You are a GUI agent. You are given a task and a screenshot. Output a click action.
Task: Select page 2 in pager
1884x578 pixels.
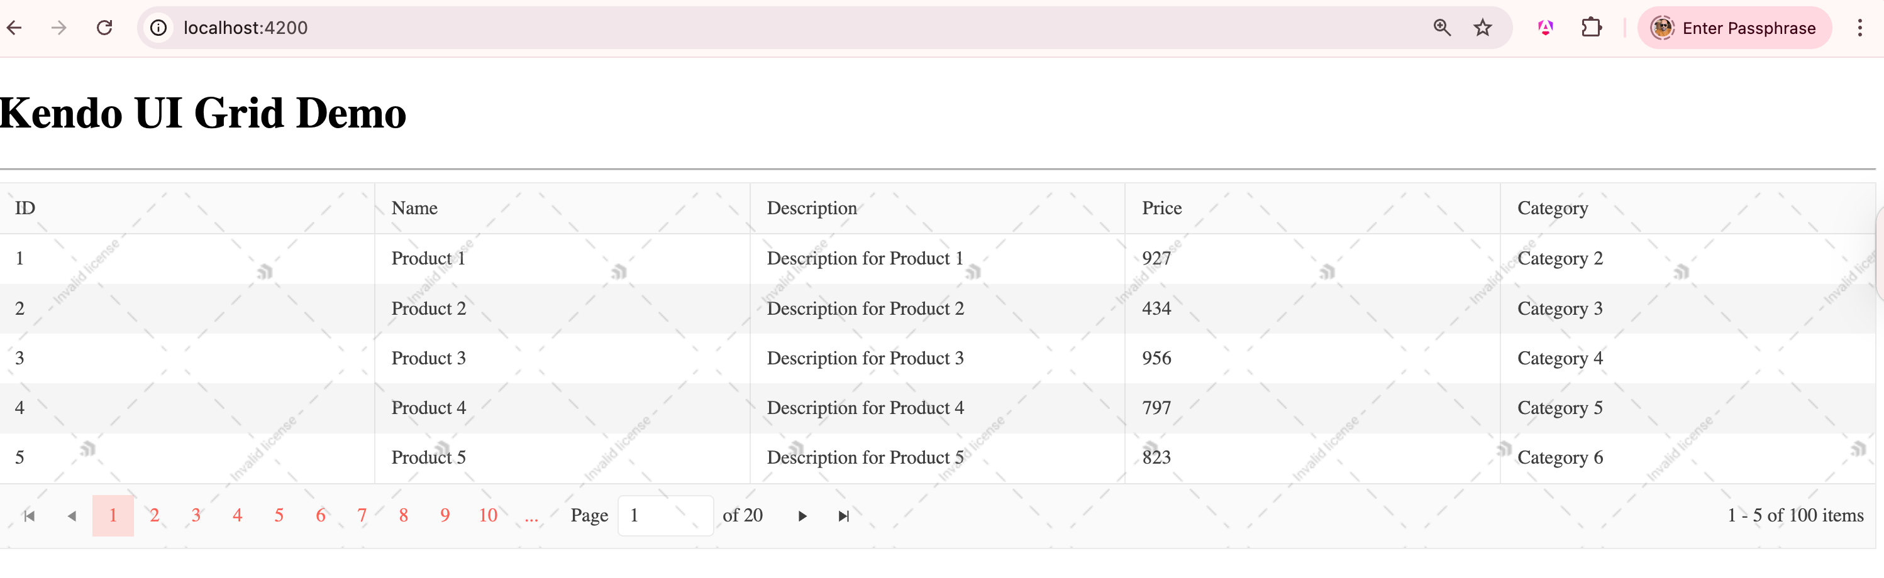coord(154,516)
